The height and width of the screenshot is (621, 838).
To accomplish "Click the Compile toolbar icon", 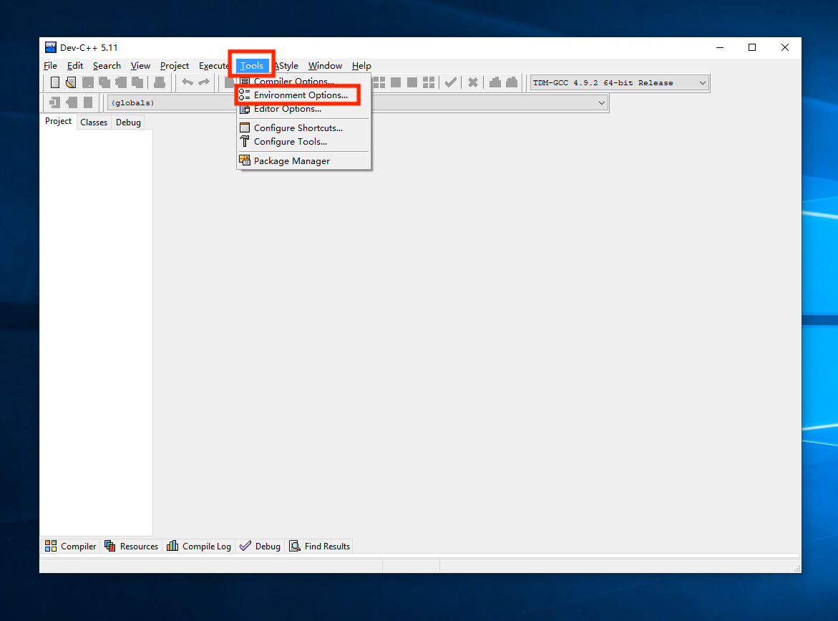I will [379, 82].
